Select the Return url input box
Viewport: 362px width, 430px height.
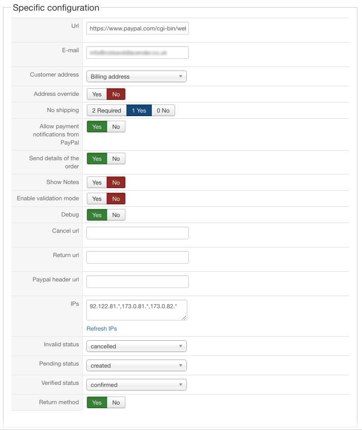click(138, 258)
